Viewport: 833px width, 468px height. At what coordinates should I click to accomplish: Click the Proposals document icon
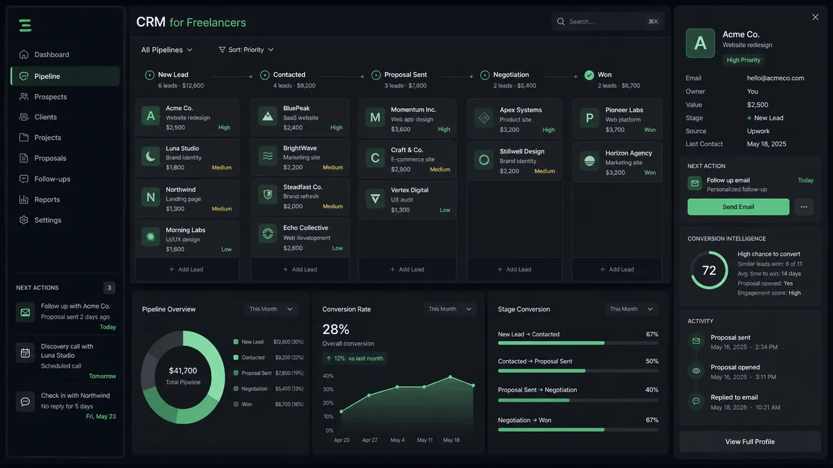(x=24, y=158)
